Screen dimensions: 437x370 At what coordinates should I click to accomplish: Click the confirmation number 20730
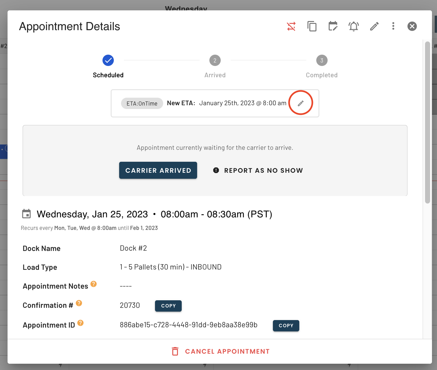tap(130, 305)
